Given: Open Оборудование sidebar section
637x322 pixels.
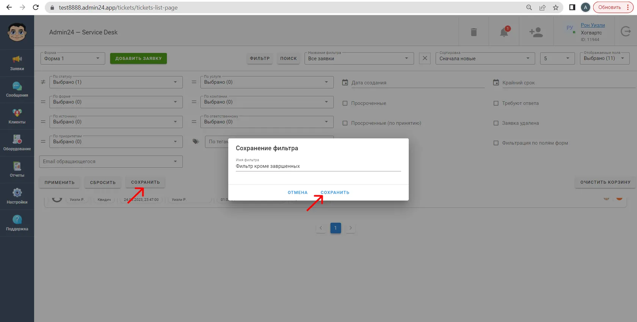Looking at the screenshot, I should pos(17,143).
